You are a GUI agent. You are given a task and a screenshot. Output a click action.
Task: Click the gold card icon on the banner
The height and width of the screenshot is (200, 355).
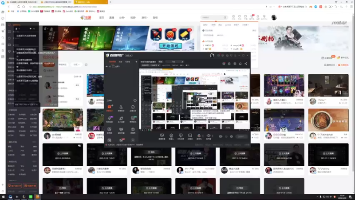pyautogui.click(x=185, y=35)
